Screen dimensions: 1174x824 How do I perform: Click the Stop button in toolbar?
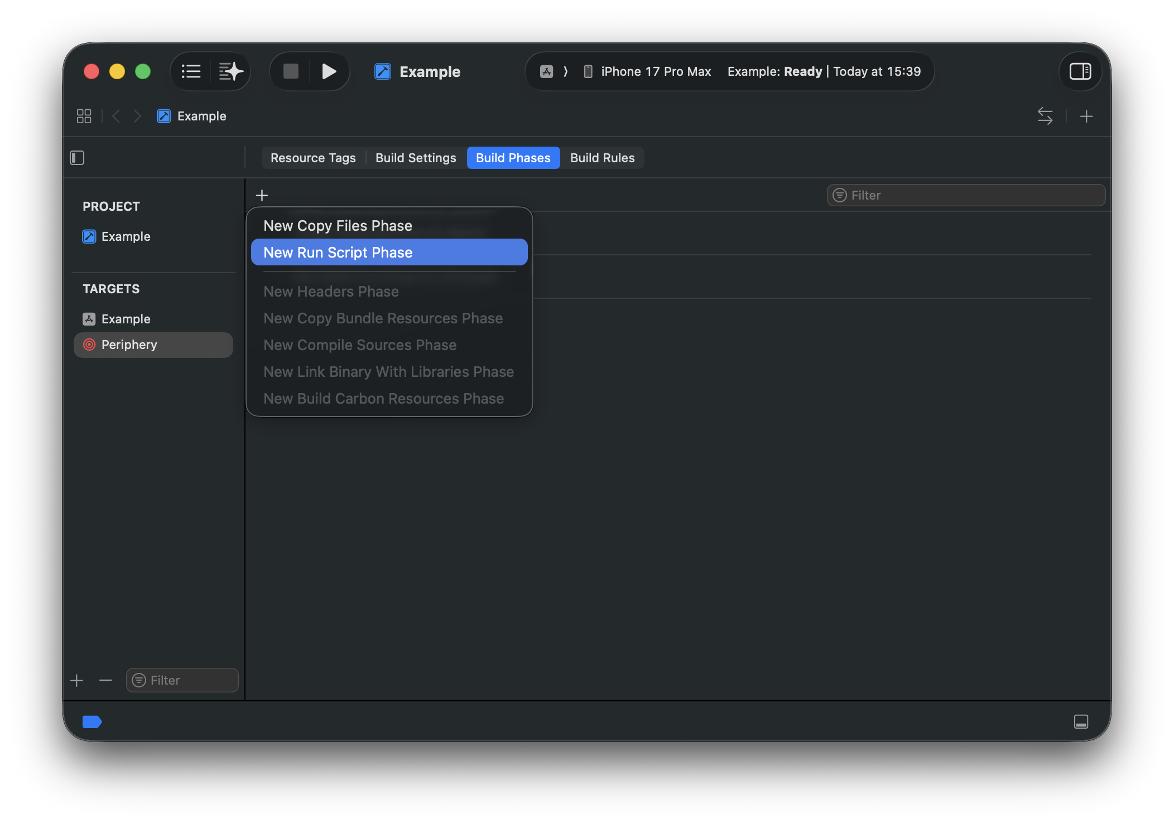click(291, 71)
